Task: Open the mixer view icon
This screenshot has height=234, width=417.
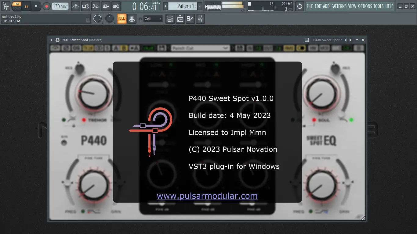Action: 200,19
